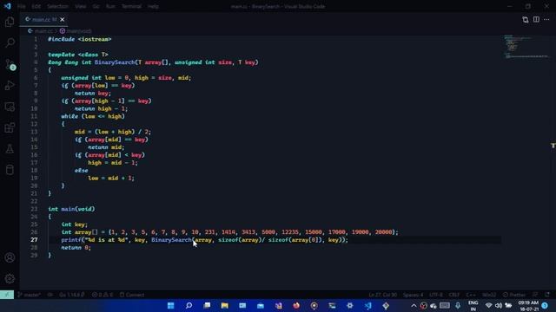The height and width of the screenshot is (312, 556).
Task: Open Problems via errors and warnings count
Action: coord(103,295)
